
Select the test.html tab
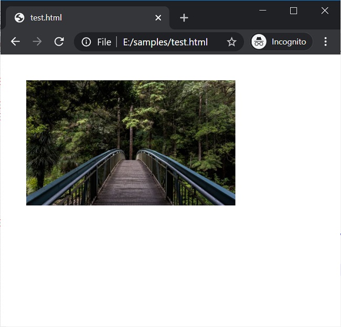coord(88,18)
